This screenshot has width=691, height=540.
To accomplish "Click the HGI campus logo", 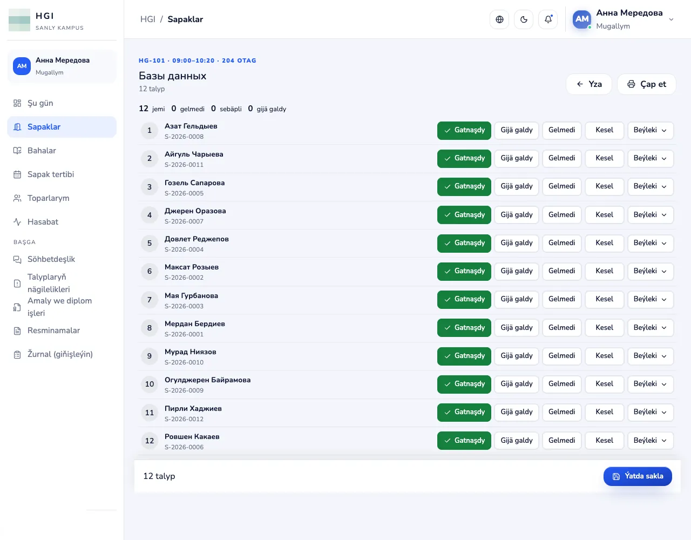I will pyautogui.click(x=19, y=20).
